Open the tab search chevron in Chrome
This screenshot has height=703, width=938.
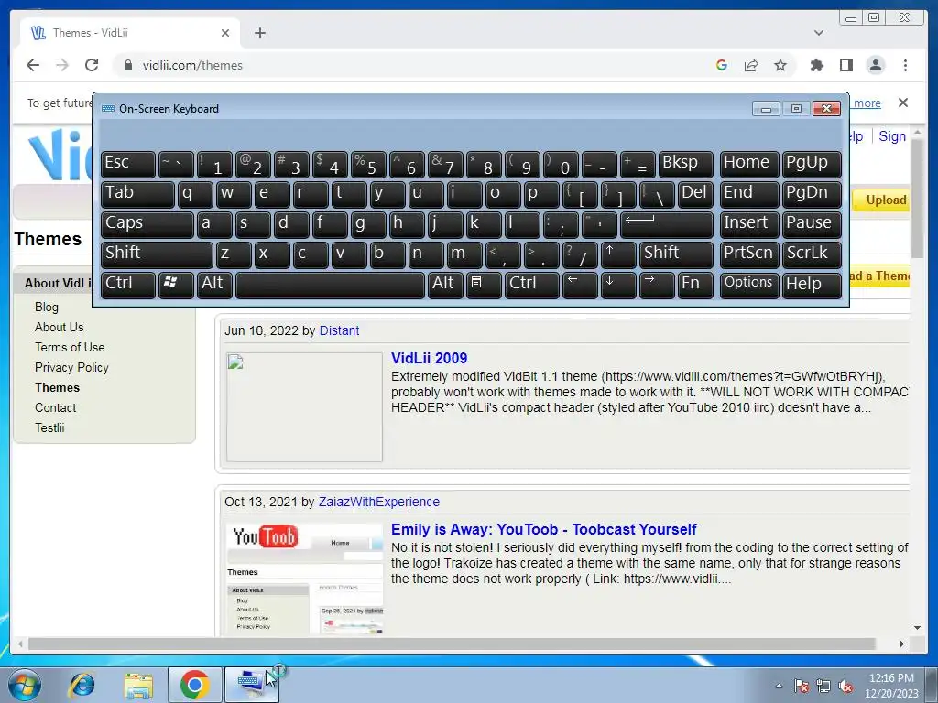(x=818, y=33)
